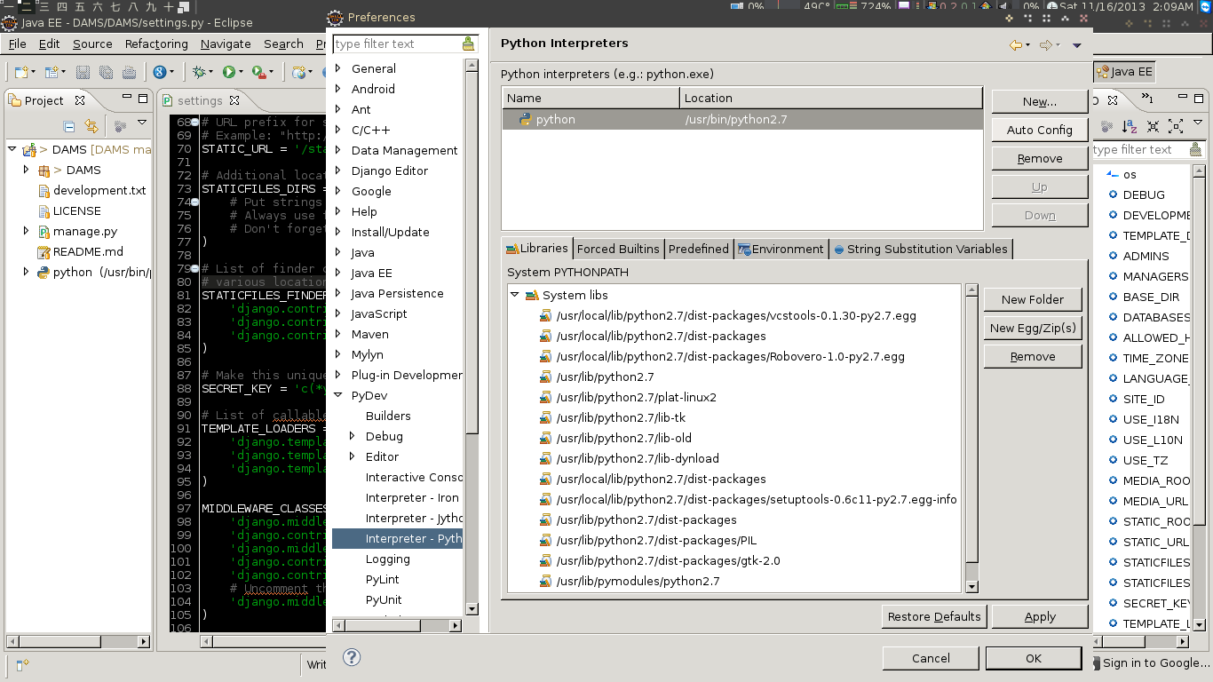Save the current file using the Save icon
This screenshot has width=1213, height=682.
[x=82, y=73]
